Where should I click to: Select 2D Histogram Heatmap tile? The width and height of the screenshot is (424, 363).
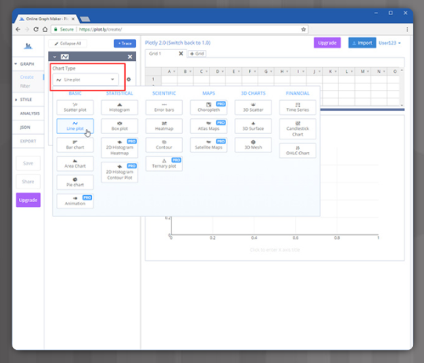120,148
